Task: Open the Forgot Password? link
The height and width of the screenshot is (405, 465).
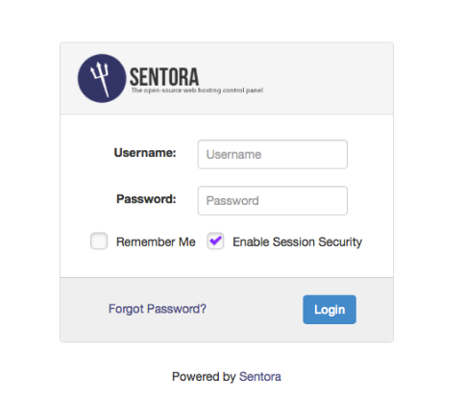Action: [158, 309]
